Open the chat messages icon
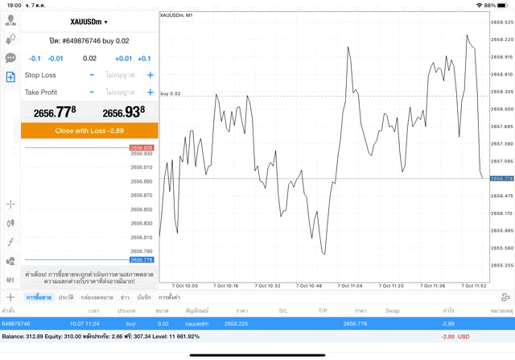 10,58
